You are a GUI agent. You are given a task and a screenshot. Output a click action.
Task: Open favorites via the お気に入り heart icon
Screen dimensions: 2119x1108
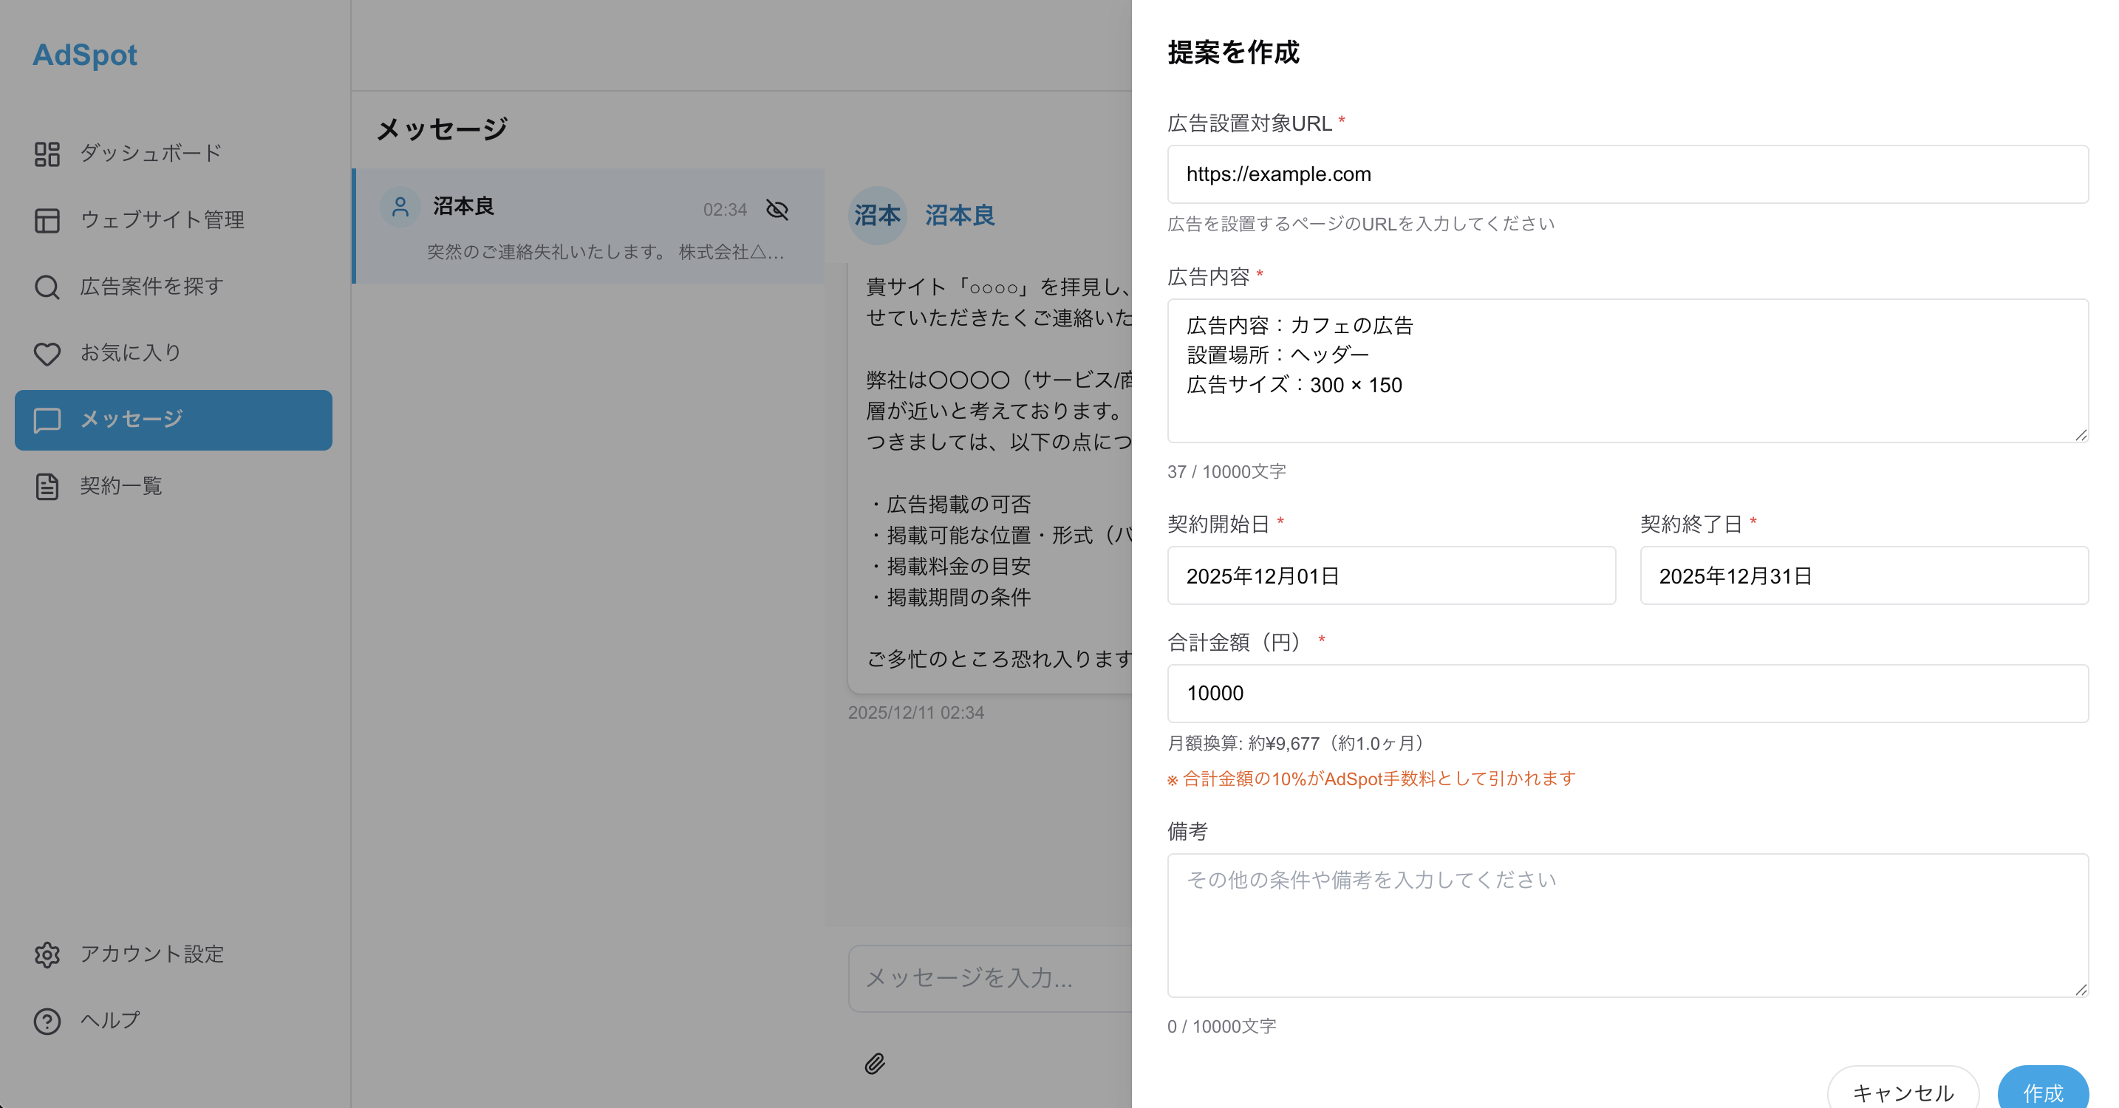(47, 353)
